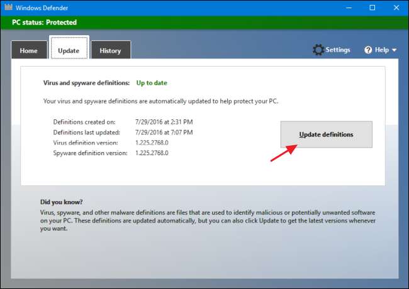
Task: Select the '7/29/2016 at 7:07 PM' value
Action: (164, 133)
